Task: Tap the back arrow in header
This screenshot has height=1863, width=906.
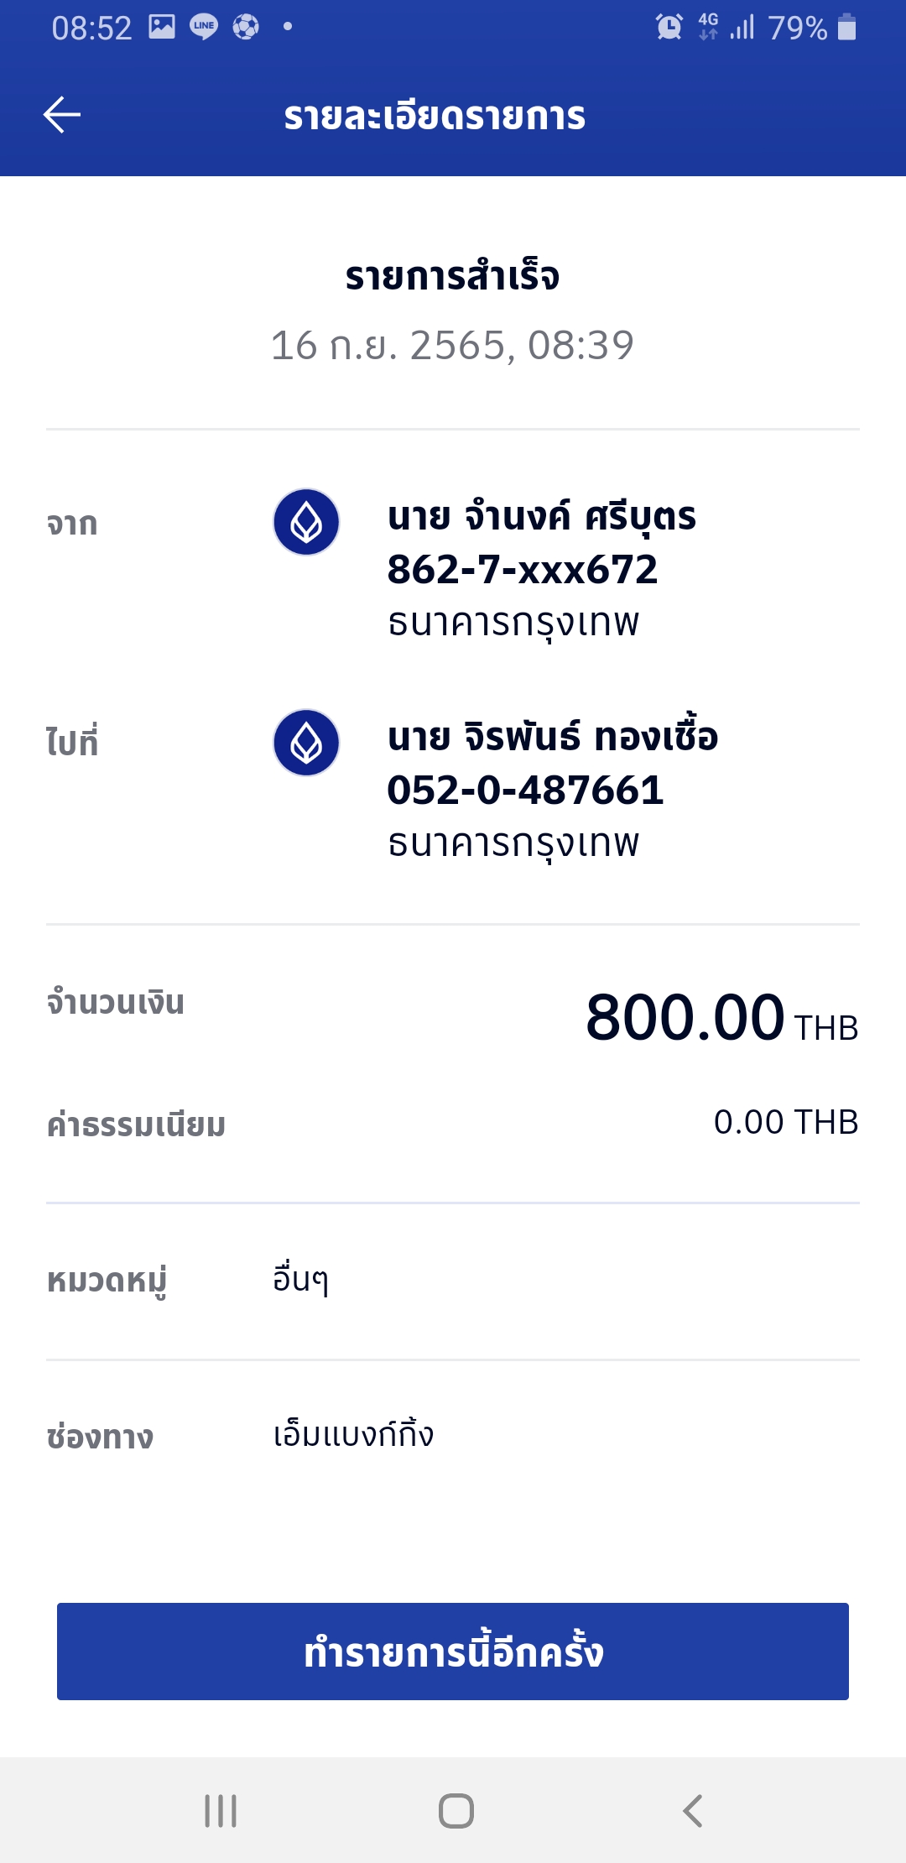Action: coord(62,115)
